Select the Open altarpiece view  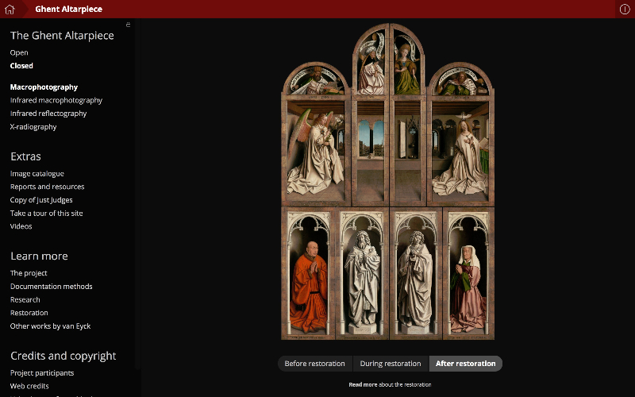[x=19, y=52]
